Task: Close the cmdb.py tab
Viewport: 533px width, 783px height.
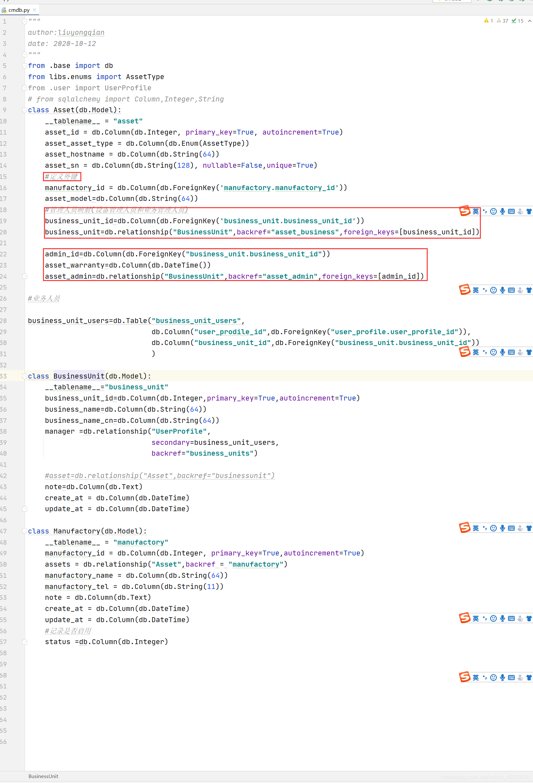Action: coord(34,10)
